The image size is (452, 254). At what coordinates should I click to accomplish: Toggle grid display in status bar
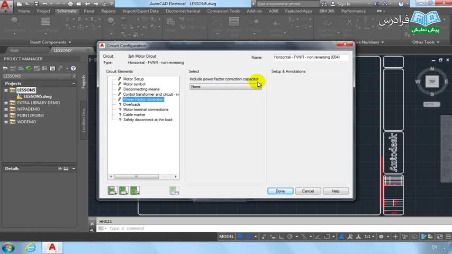tap(240, 237)
